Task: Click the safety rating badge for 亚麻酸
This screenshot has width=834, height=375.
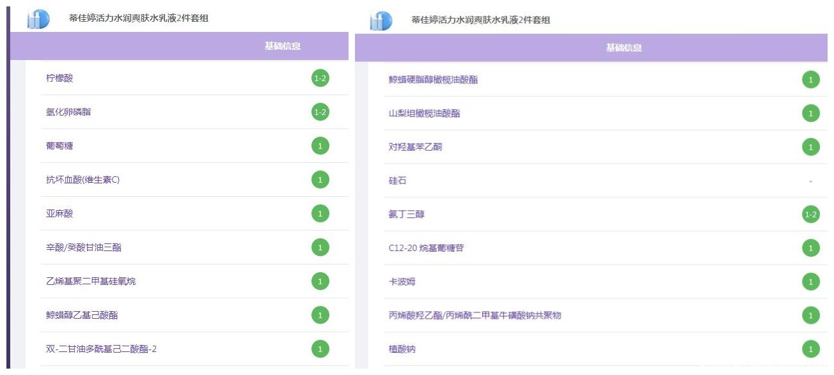Action: click(x=320, y=213)
